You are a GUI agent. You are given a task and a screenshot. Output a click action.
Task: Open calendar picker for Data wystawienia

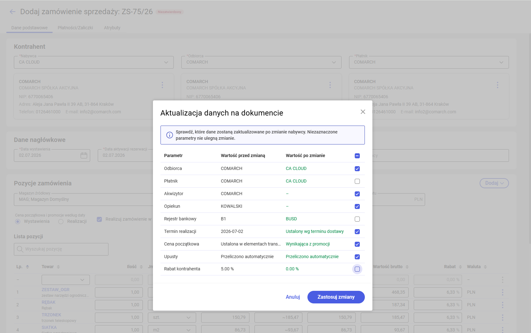(84, 155)
